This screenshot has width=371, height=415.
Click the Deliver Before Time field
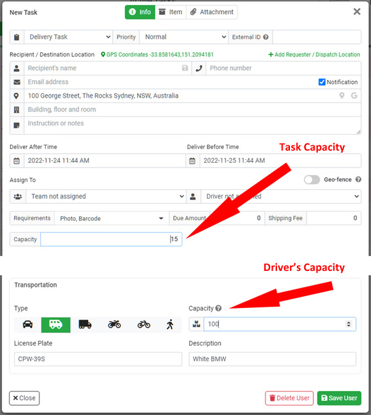click(x=280, y=160)
